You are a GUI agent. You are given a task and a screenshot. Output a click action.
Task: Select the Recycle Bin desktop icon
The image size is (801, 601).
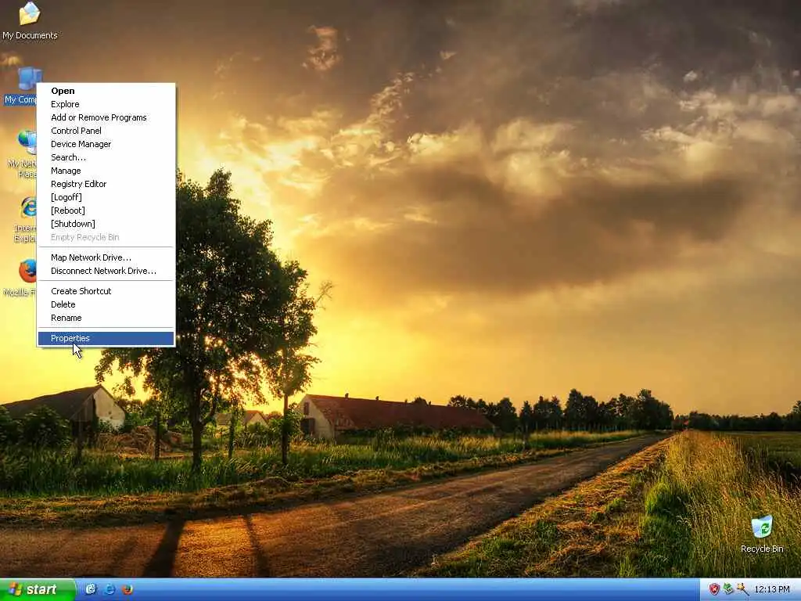(762, 534)
